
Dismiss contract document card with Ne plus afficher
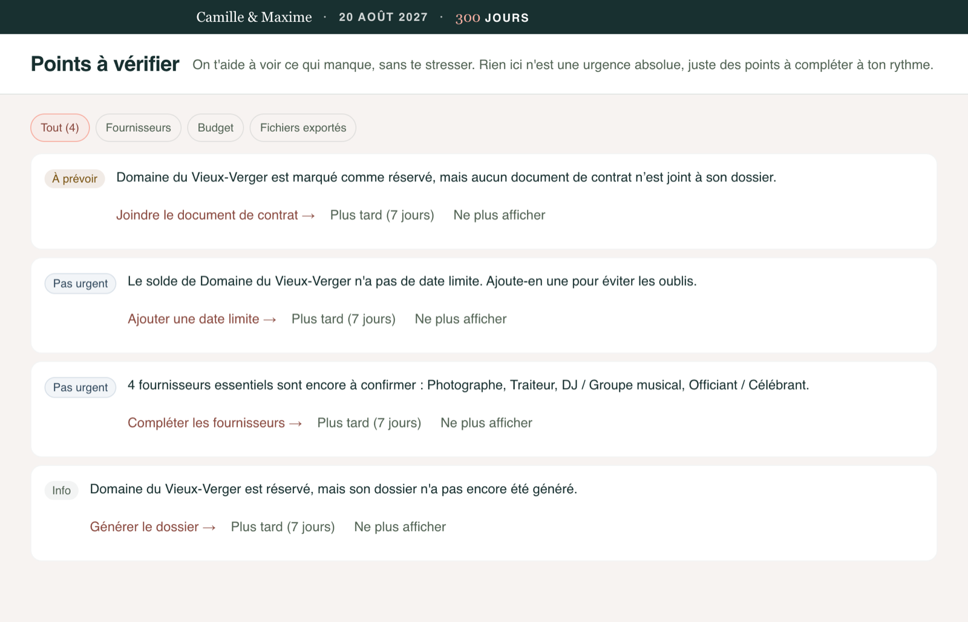click(500, 215)
